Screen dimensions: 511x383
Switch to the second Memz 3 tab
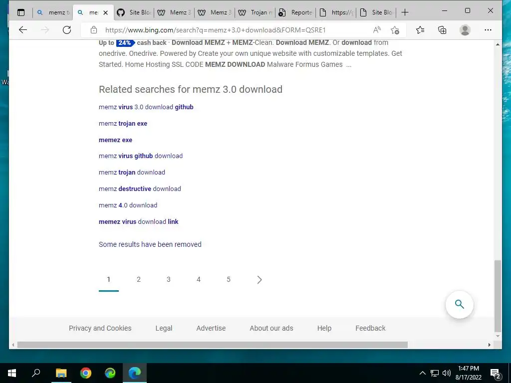click(x=215, y=12)
